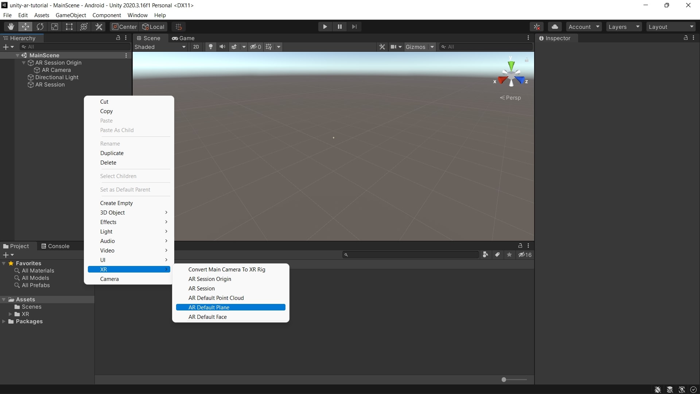Open the Window menu
The width and height of the screenshot is (700, 394).
click(x=137, y=15)
